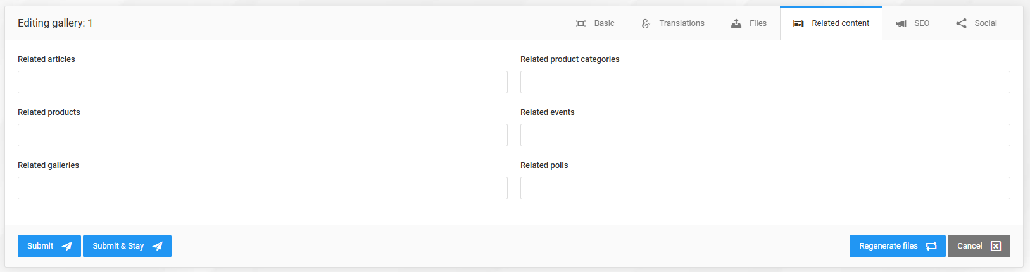Focus the Related galleries input

point(263,188)
